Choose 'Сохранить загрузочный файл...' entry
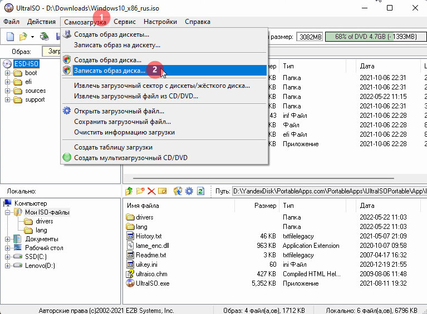This screenshot has width=427, height=314. pyautogui.click(x=164, y=122)
